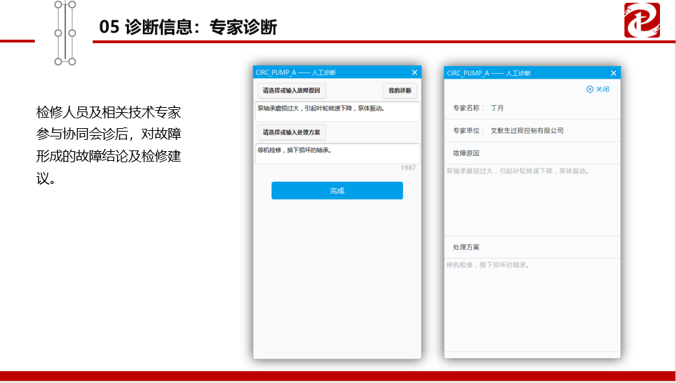Select the 专家单位 艾默生 row

(x=532, y=130)
